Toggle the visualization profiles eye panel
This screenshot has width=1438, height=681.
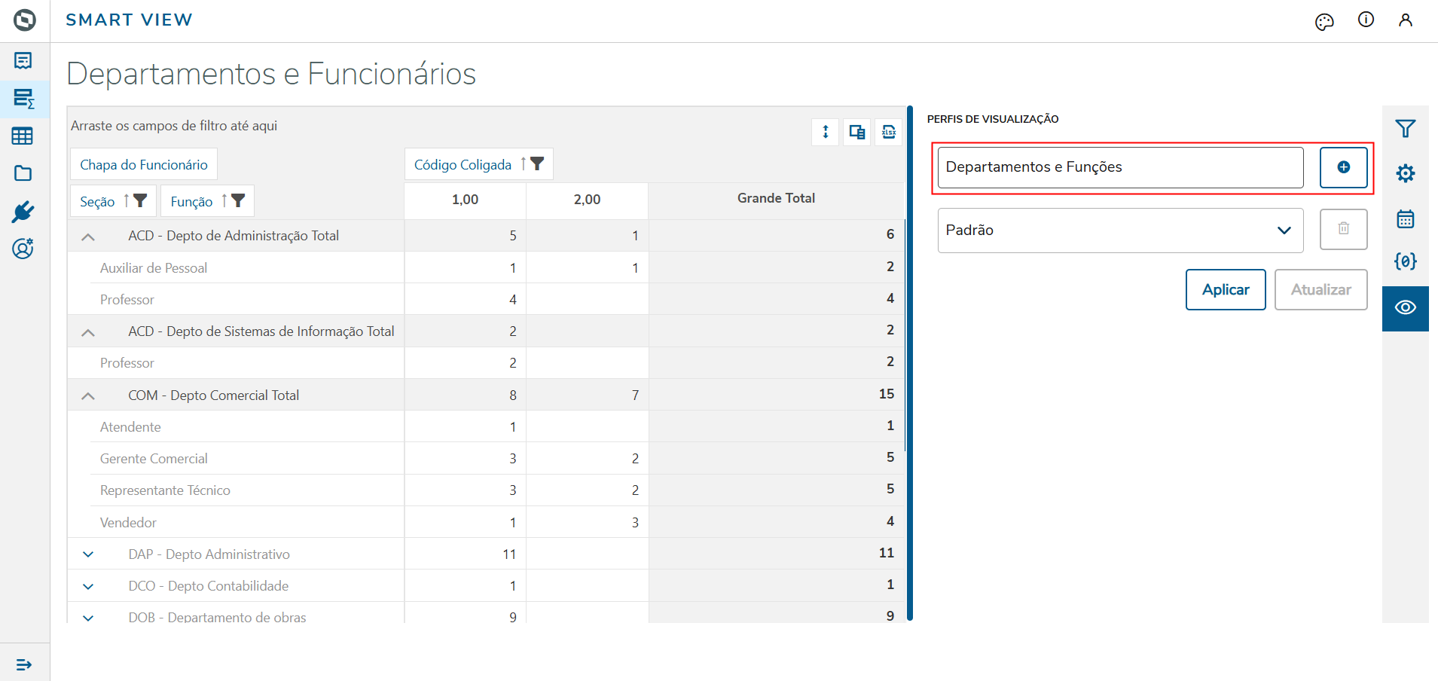point(1405,308)
